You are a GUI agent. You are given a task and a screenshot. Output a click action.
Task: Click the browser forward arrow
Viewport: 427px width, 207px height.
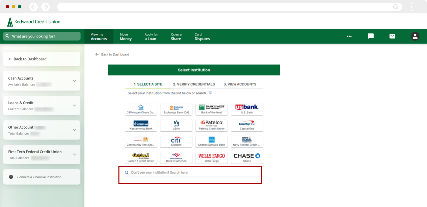tap(45, 7)
